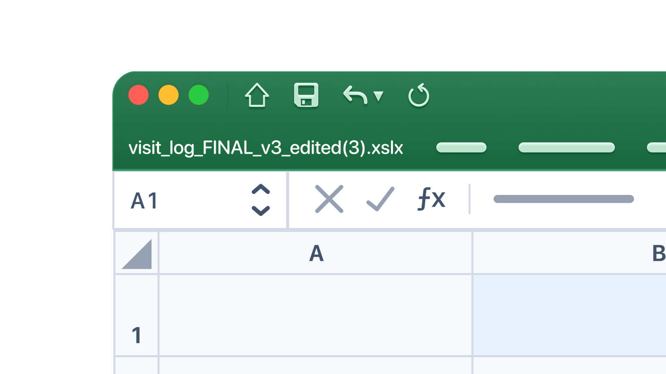Open the first ribbon tab placeholder after the filename
Screen dimensions: 666x374
point(461,148)
